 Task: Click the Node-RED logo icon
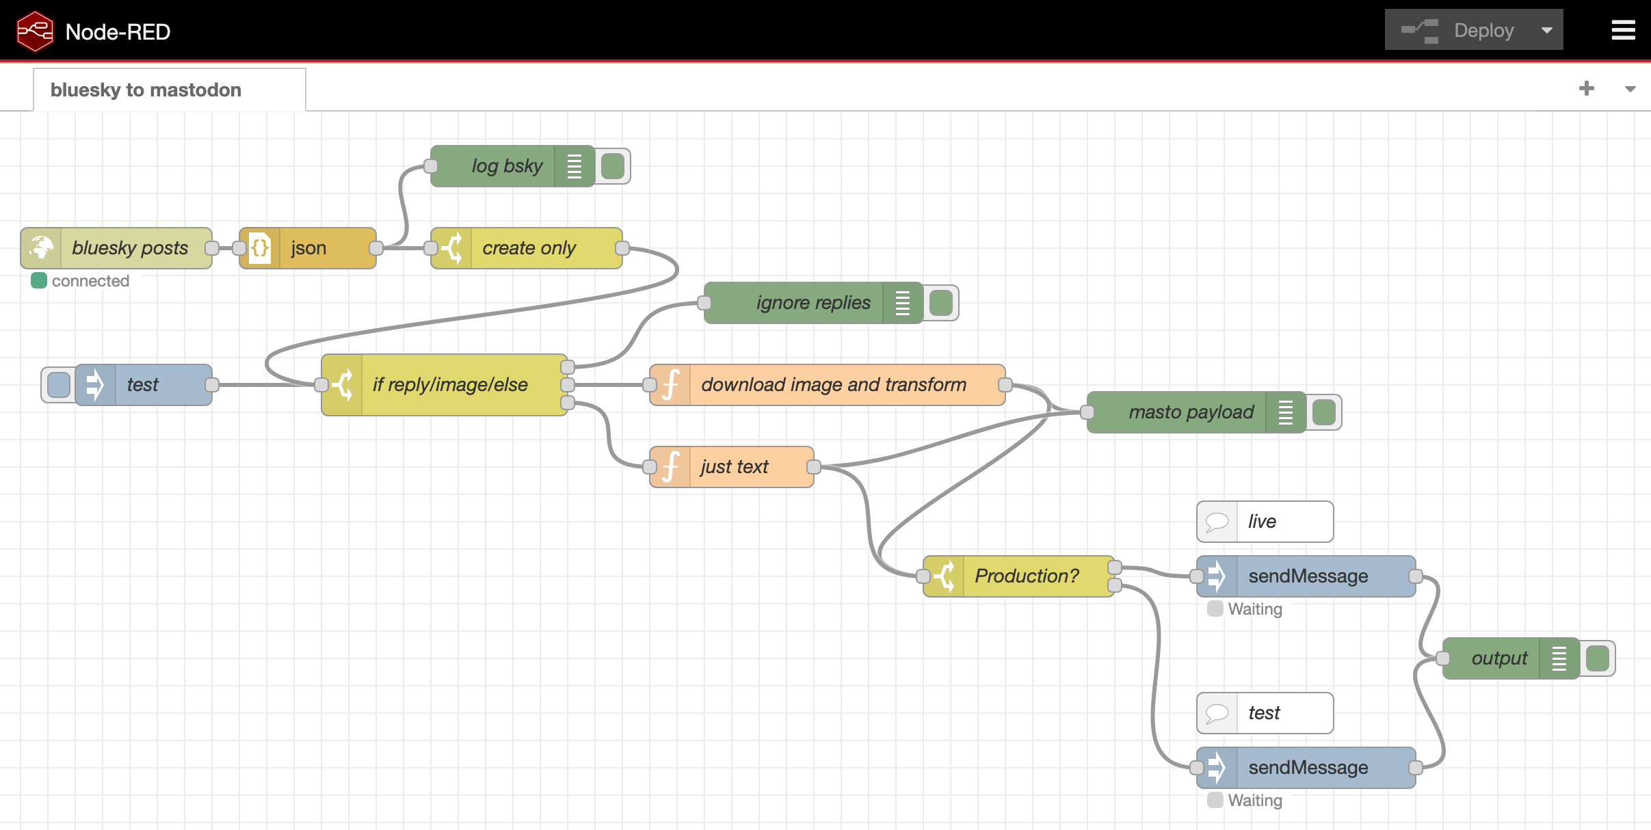point(35,29)
